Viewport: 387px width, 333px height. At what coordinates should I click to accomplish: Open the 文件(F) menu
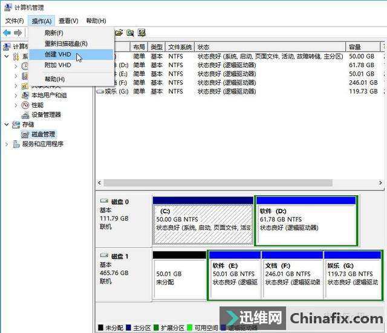point(15,21)
